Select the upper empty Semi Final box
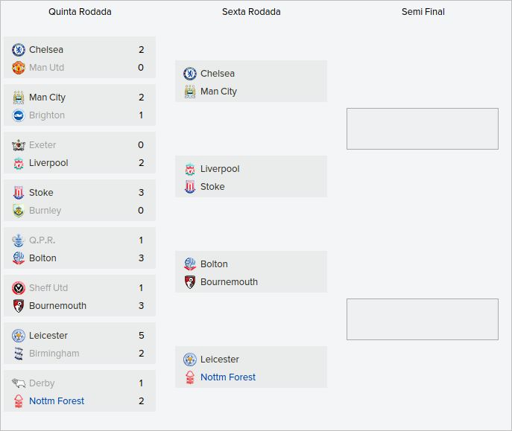The height and width of the screenshot is (431, 512). [x=423, y=129]
